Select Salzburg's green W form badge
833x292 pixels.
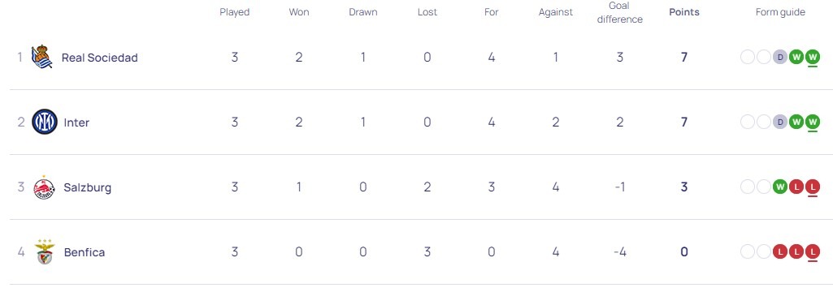pyautogui.click(x=780, y=187)
